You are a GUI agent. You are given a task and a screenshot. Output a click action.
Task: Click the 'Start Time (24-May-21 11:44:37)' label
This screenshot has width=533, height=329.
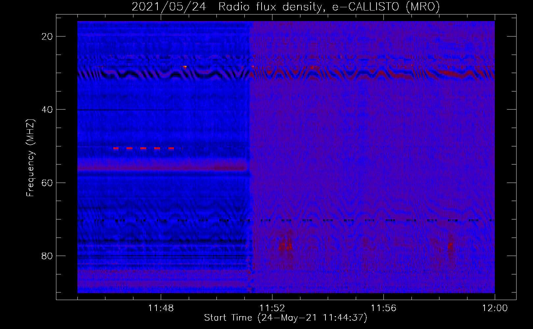pyautogui.click(x=286, y=318)
